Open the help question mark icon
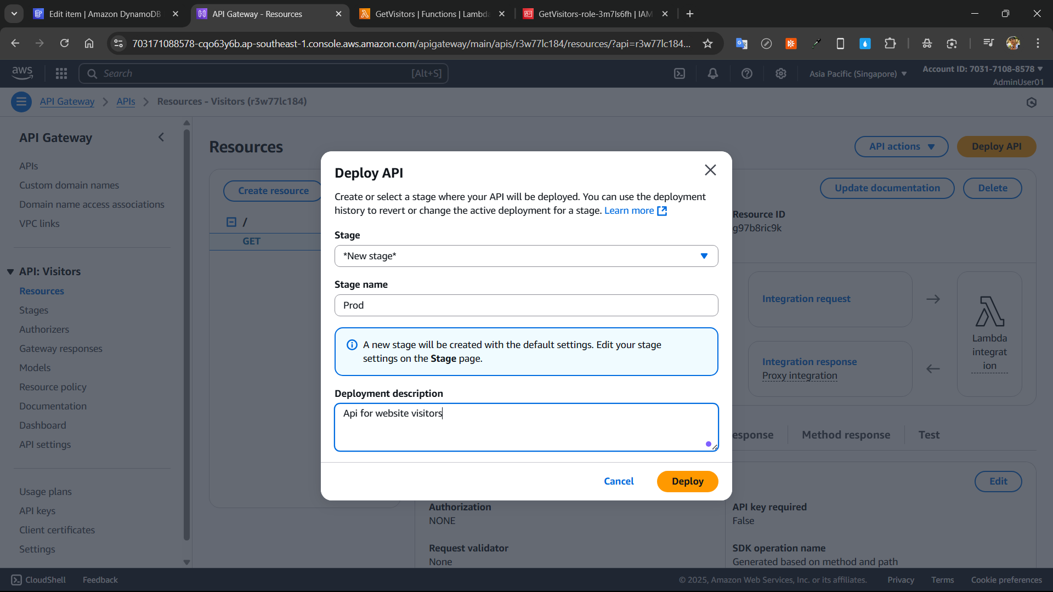The height and width of the screenshot is (592, 1053). [x=747, y=73]
